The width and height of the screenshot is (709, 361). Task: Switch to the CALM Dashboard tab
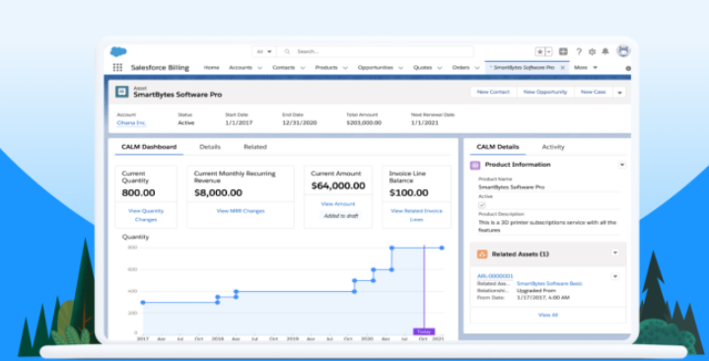tap(149, 147)
